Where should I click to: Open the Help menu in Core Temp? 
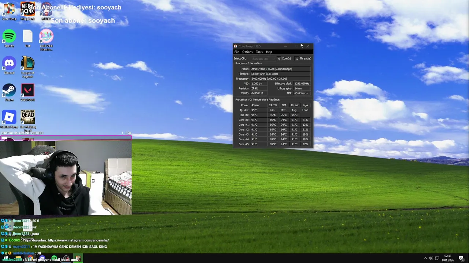[269, 52]
